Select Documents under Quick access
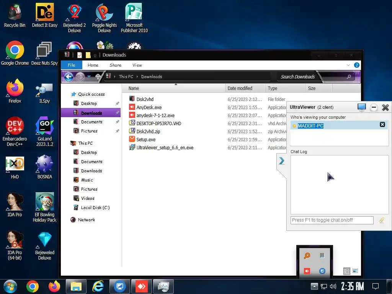This screenshot has height=294, width=392. [x=92, y=122]
